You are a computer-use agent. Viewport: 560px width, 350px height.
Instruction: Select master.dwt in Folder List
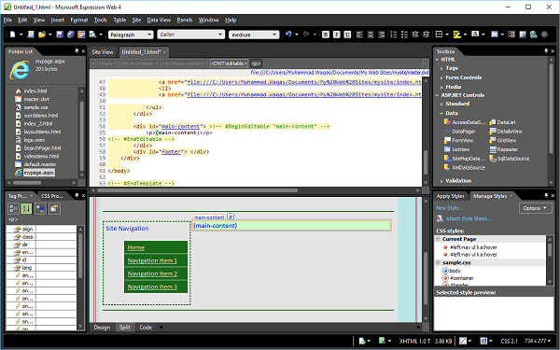click(36, 99)
